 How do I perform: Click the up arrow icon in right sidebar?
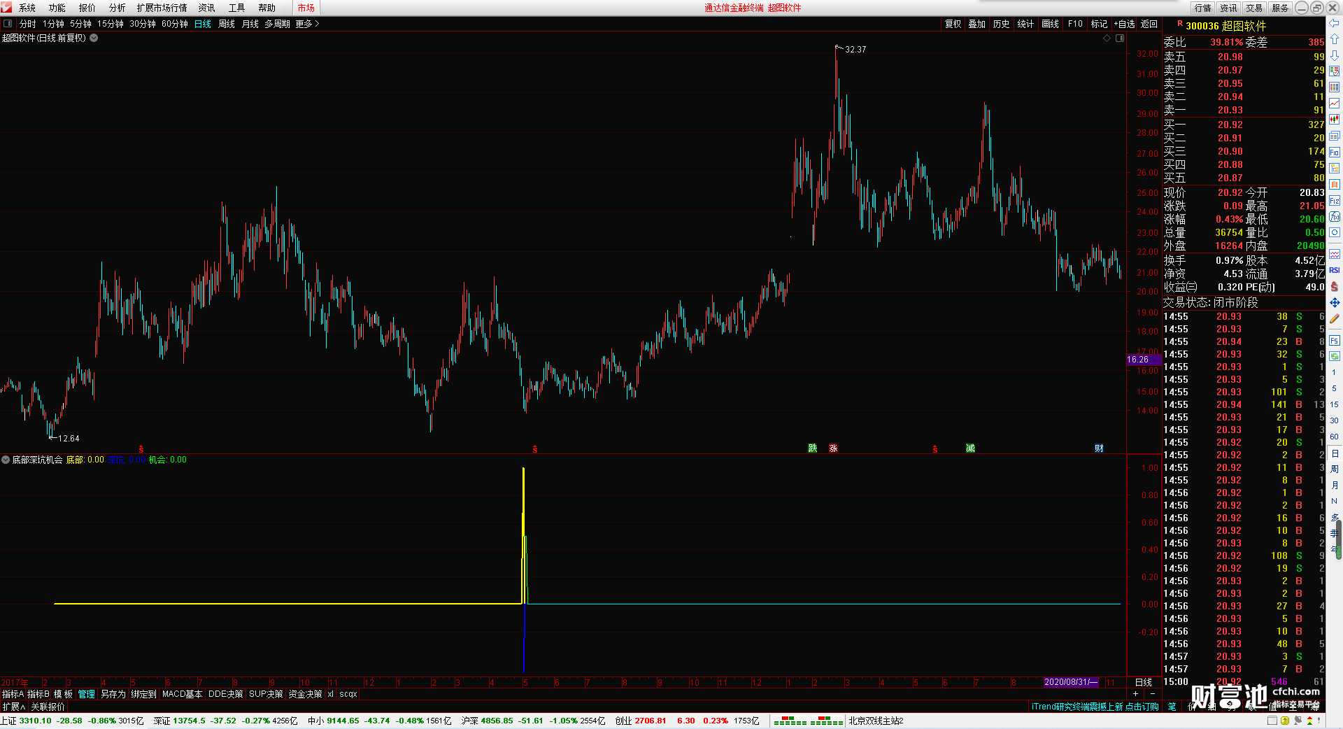tap(1334, 39)
